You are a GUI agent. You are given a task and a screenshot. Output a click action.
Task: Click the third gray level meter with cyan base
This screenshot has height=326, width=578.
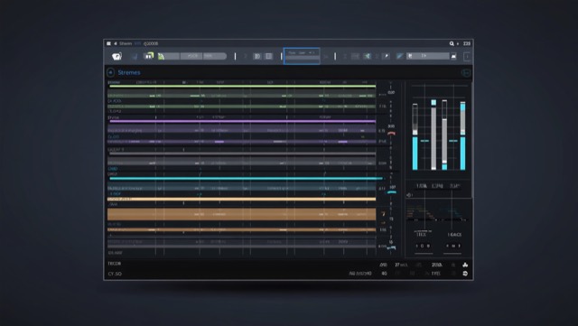pyautogui.click(x=444, y=135)
